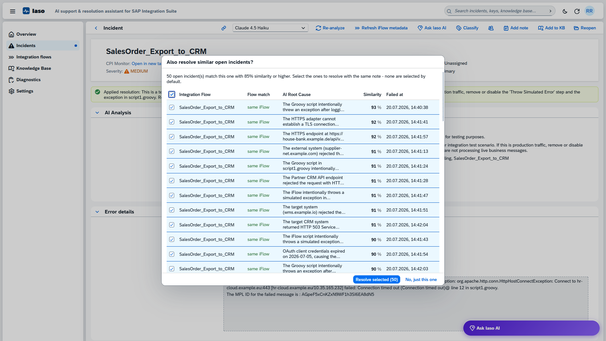Choose No, just this one

[x=421, y=280]
